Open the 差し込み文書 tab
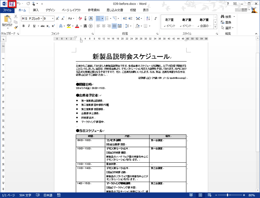The image size is (260, 198). coord(115,10)
